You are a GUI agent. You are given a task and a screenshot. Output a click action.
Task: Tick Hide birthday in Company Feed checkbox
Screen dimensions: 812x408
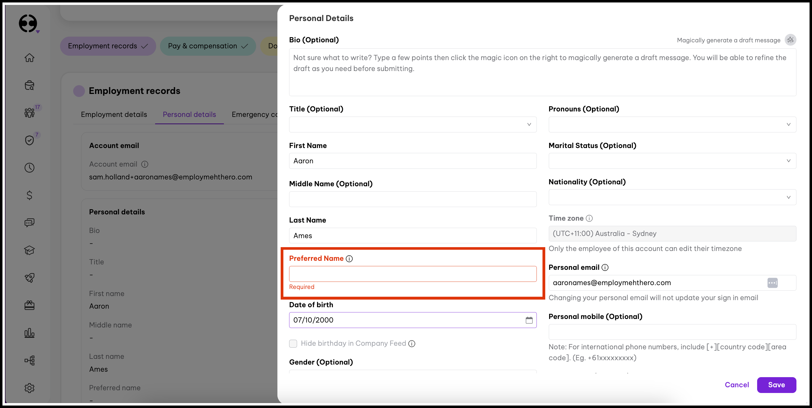[293, 343]
